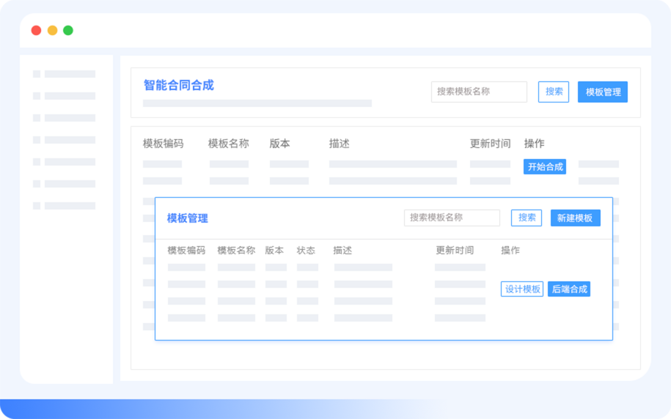Click 模板编码 column header in the main table
This screenshot has height=419, width=671.
[163, 144]
